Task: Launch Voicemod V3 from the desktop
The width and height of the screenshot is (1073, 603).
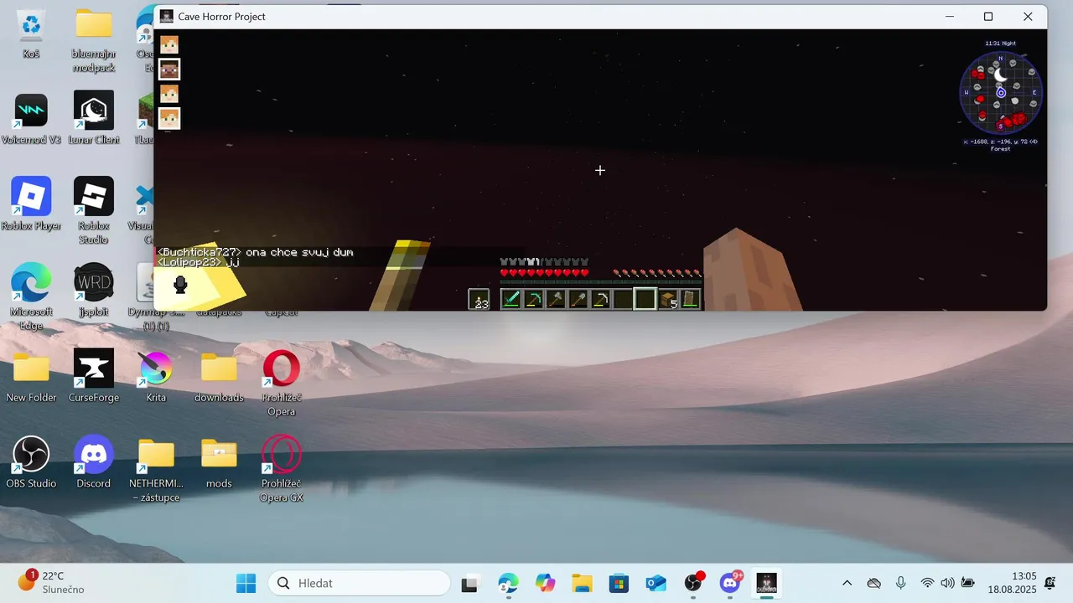Action: (31, 119)
